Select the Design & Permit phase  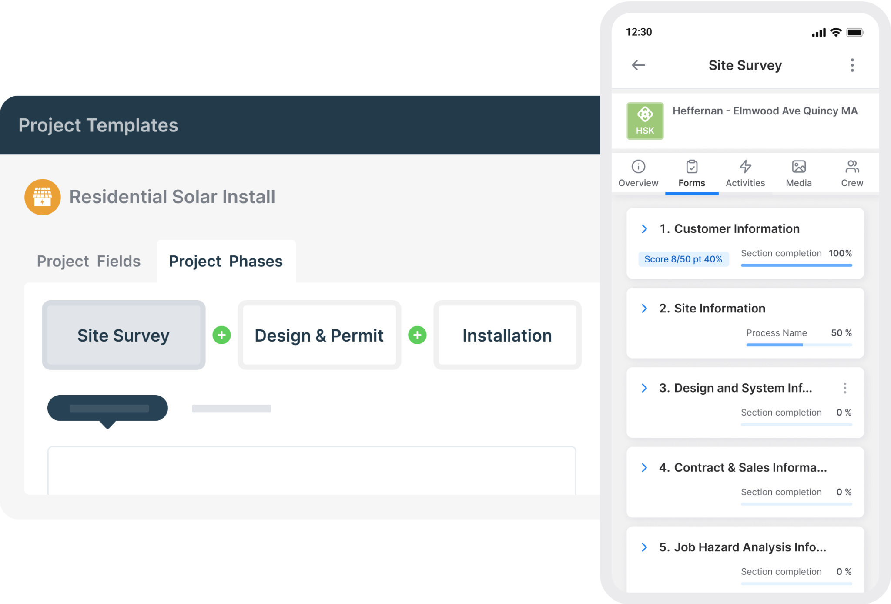pos(319,335)
